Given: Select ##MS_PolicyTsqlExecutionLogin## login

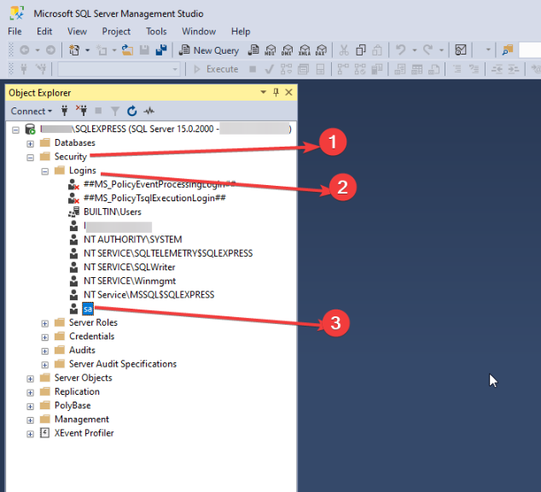Looking at the screenshot, I should 155,198.
